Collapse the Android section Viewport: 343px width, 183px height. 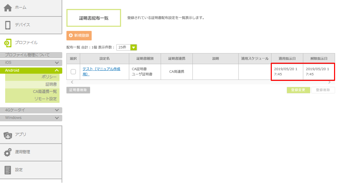click(57, 70)
